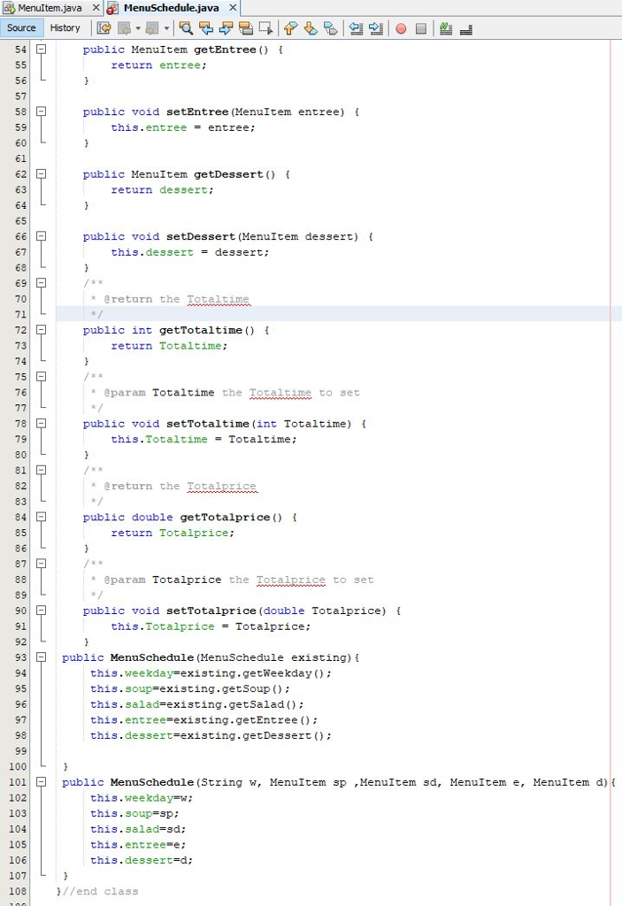Toggle Highlight Search icon
The image size is (622, 906).
tap(246, 28)
